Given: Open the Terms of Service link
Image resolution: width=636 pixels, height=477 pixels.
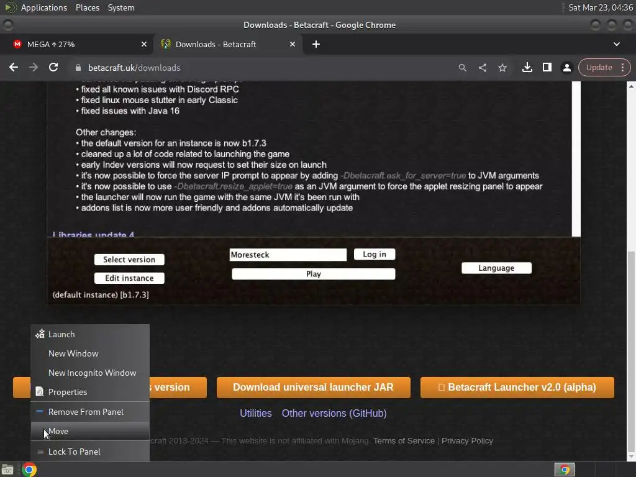Looking at the screenshot, I should (404, 441).
